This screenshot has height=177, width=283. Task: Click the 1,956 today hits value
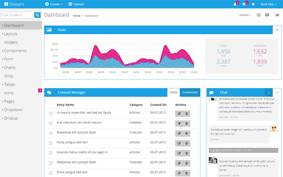pos(224,52)
